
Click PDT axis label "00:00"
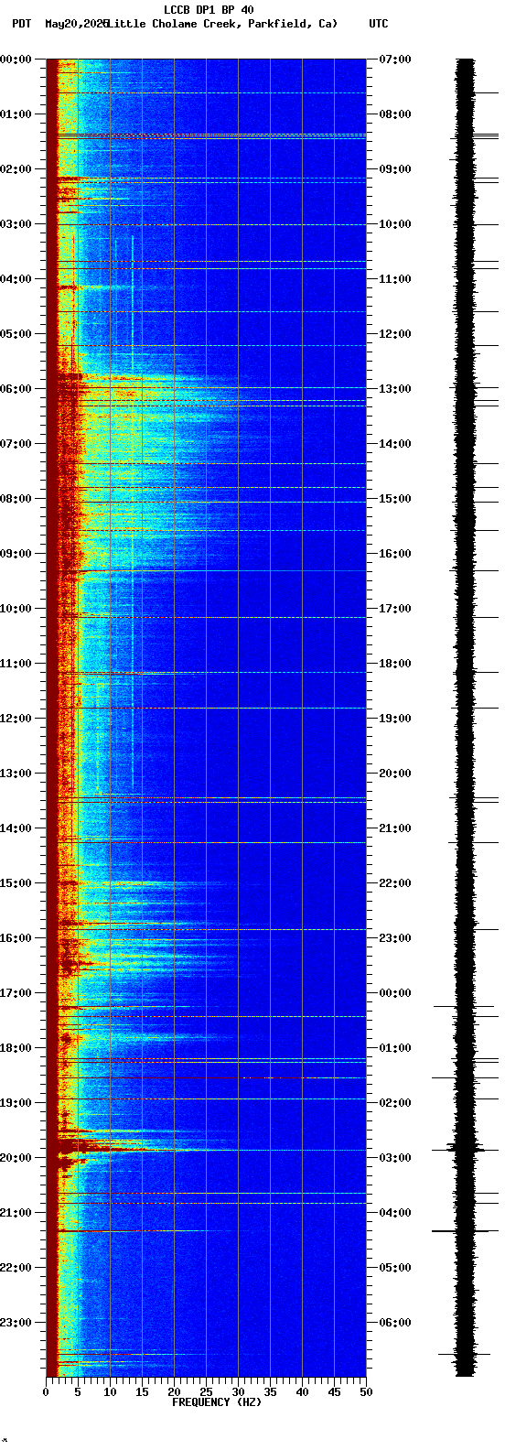(x=16, y=60)
